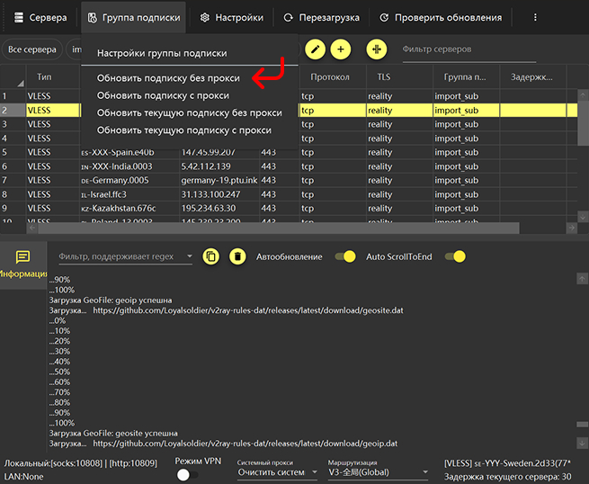Choose Настройки группы подписки menu entry
Image resolution: width=589 pixels, height=484 pixels.
(x=162, y=54)
